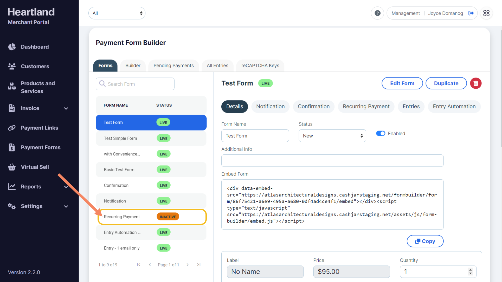Click the Edit Form button
Viewport: 502px width, 282px height.
point(402,83)
